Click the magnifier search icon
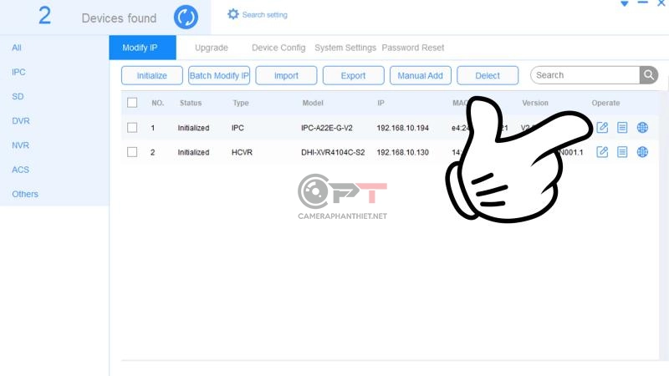Image resolution: width=669 pixels, height=376 pixels. tap(649, 75)
